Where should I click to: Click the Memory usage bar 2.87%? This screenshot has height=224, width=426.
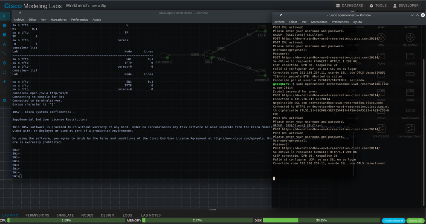197,221
